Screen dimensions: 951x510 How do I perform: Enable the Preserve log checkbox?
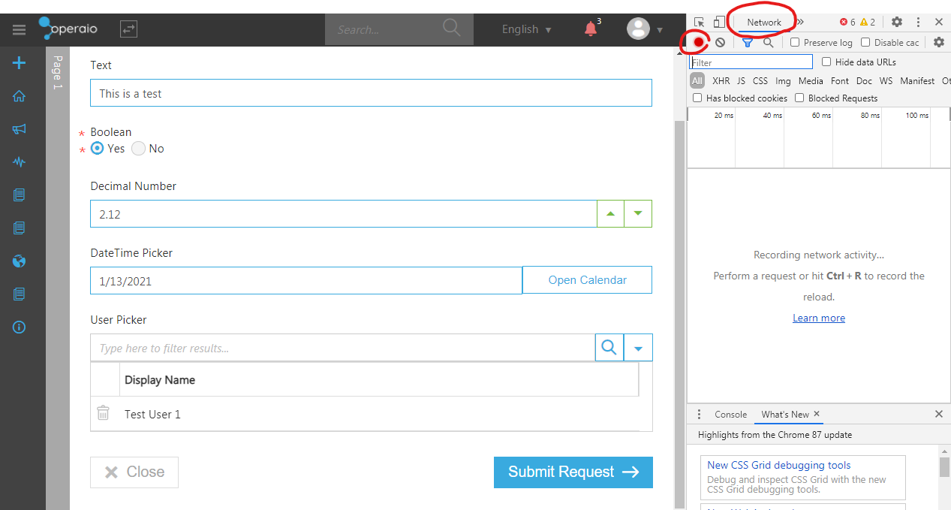pos(796,43)
